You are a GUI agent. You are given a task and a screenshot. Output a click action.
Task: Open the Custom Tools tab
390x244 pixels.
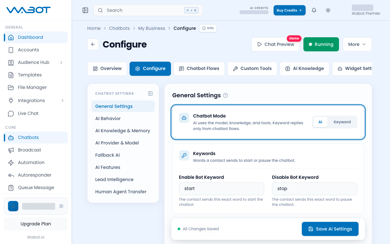pos(252,68)
